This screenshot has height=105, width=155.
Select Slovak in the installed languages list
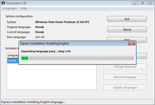(12, 61)
